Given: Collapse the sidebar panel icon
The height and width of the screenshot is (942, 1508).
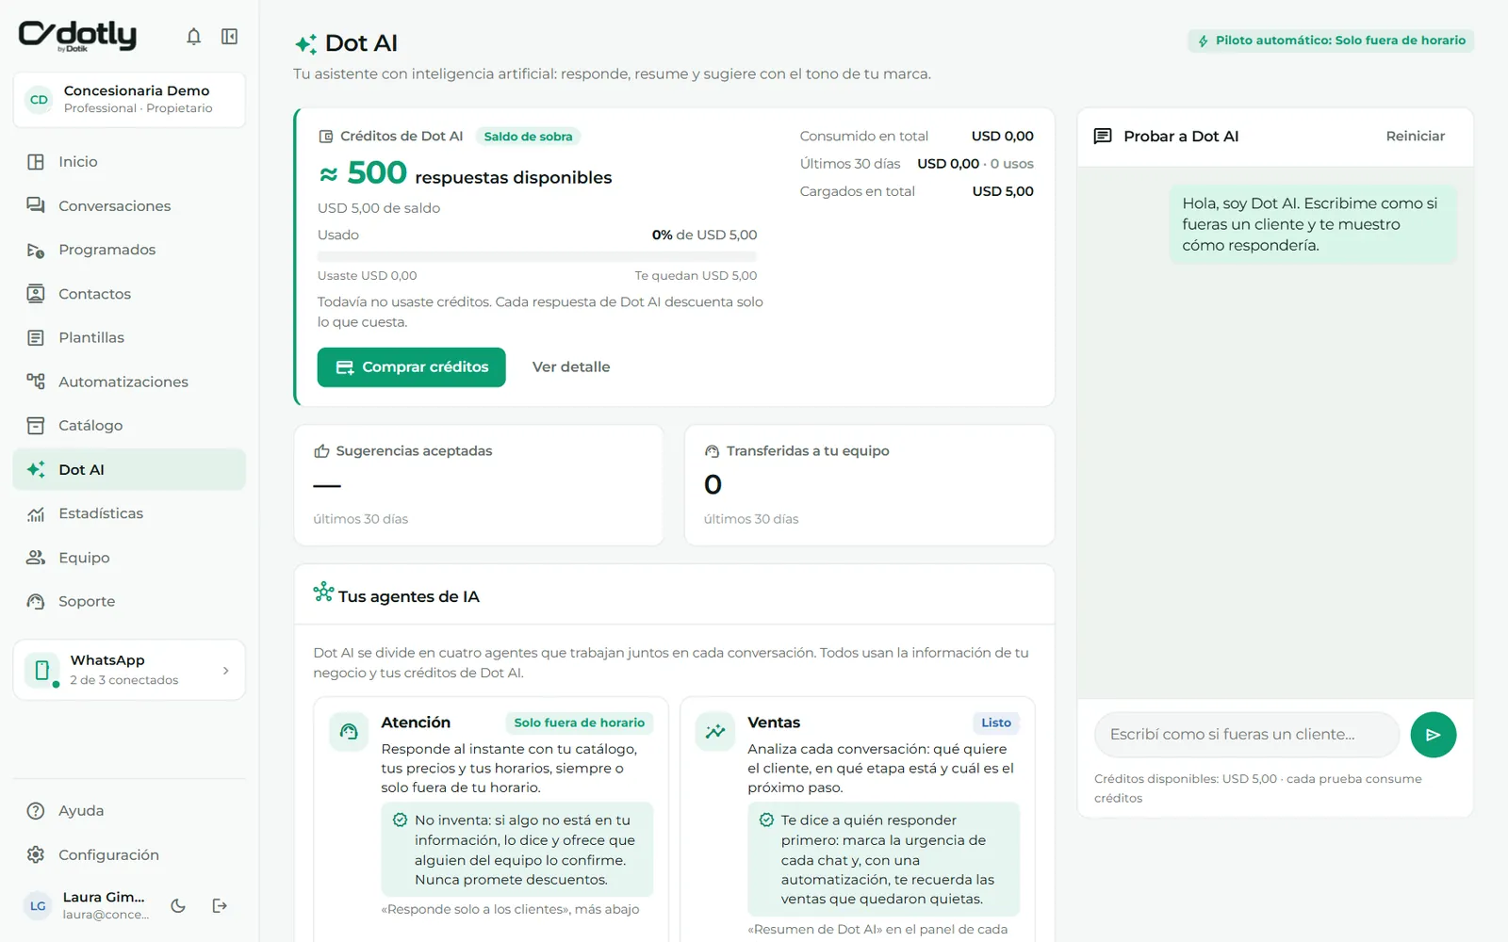Looking at the screenshot, I should click(229, 37).
